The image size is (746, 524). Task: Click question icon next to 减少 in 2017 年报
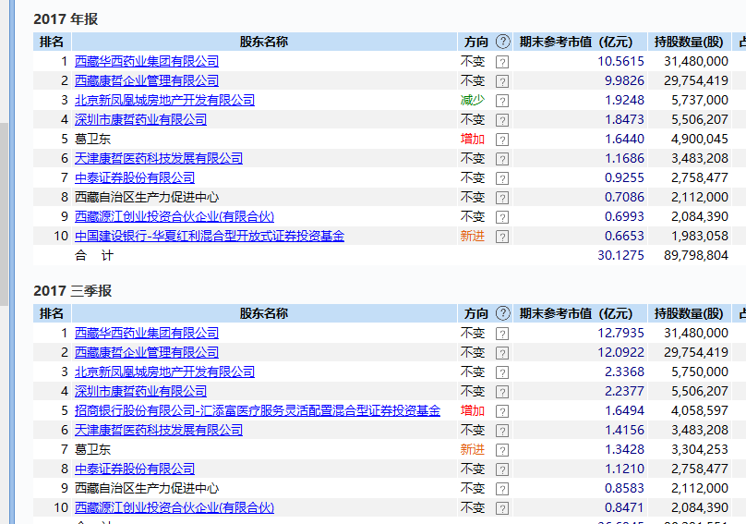tap(502, 101)
